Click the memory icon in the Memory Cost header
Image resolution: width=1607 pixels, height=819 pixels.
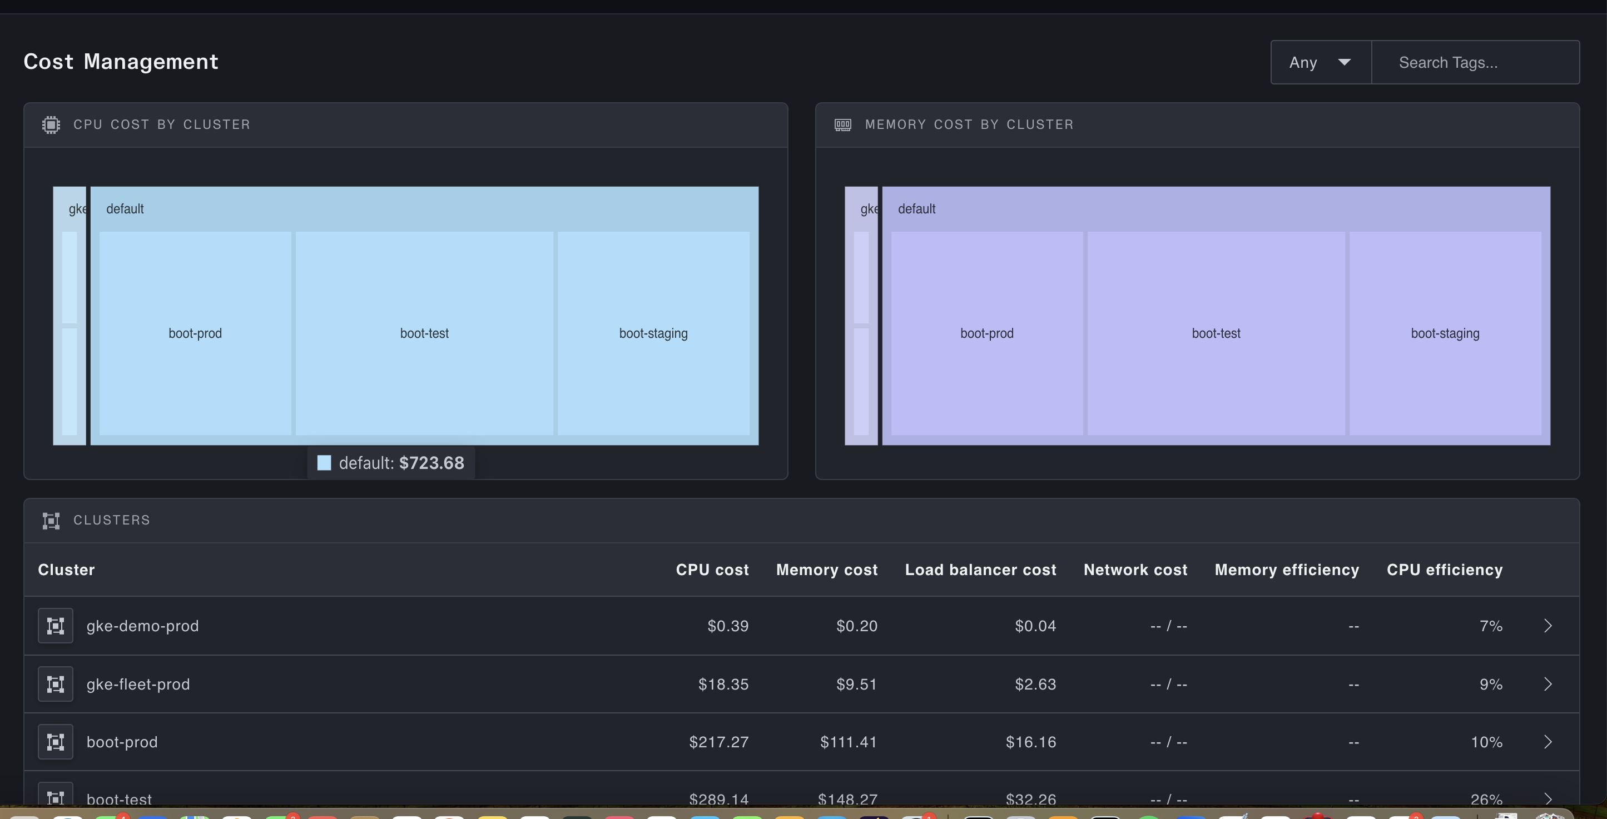tap(843, 124)
